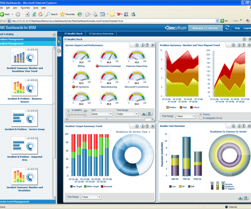Screen dimensions: 251x209
Task: Click Welcome, I.T. Director button
Action: pos(205,28)
